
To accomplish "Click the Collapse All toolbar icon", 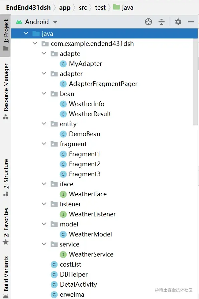I will click(x=161, y=22).
